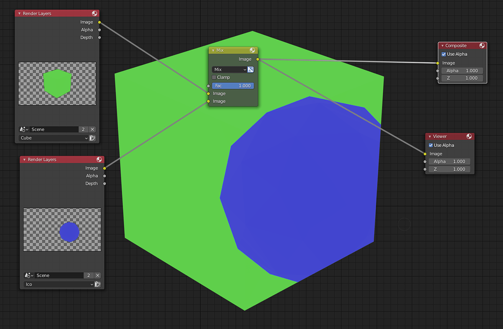Collapse the Viewer node with its triangle
The width and height of the screenshot is (503, 329).
pos(430,137)
